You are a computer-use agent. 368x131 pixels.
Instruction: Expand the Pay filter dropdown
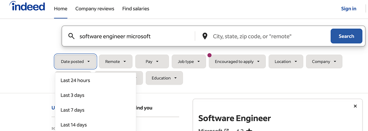152,61
